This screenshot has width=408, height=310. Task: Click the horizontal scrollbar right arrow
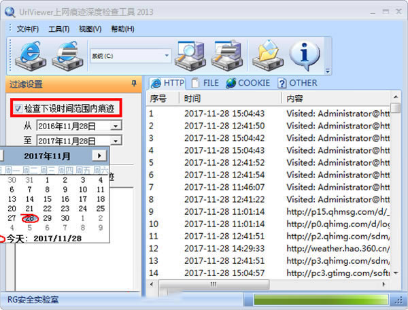coord(384,284)
